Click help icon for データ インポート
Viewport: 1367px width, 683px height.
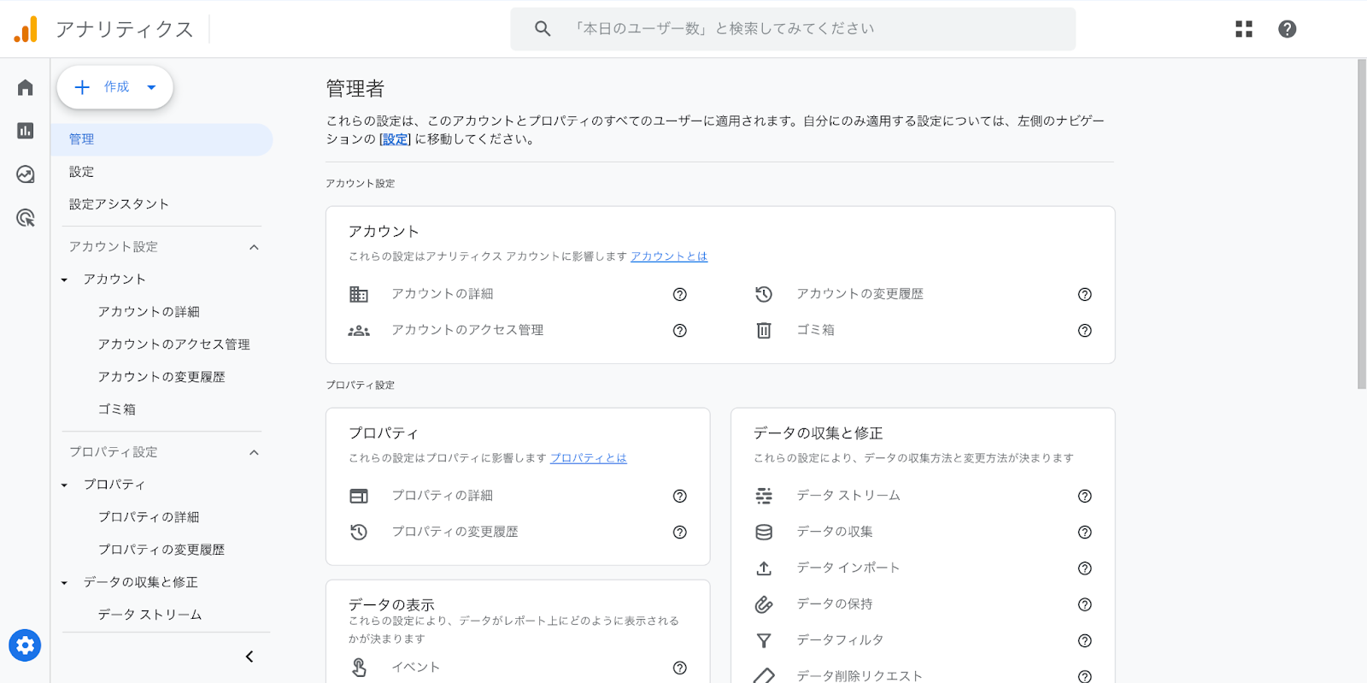[1085, 568]
